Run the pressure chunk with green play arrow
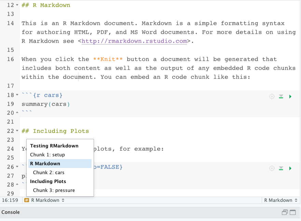This screenshot has width=301, height=221. pyautogui.click(x=290, y=168)
